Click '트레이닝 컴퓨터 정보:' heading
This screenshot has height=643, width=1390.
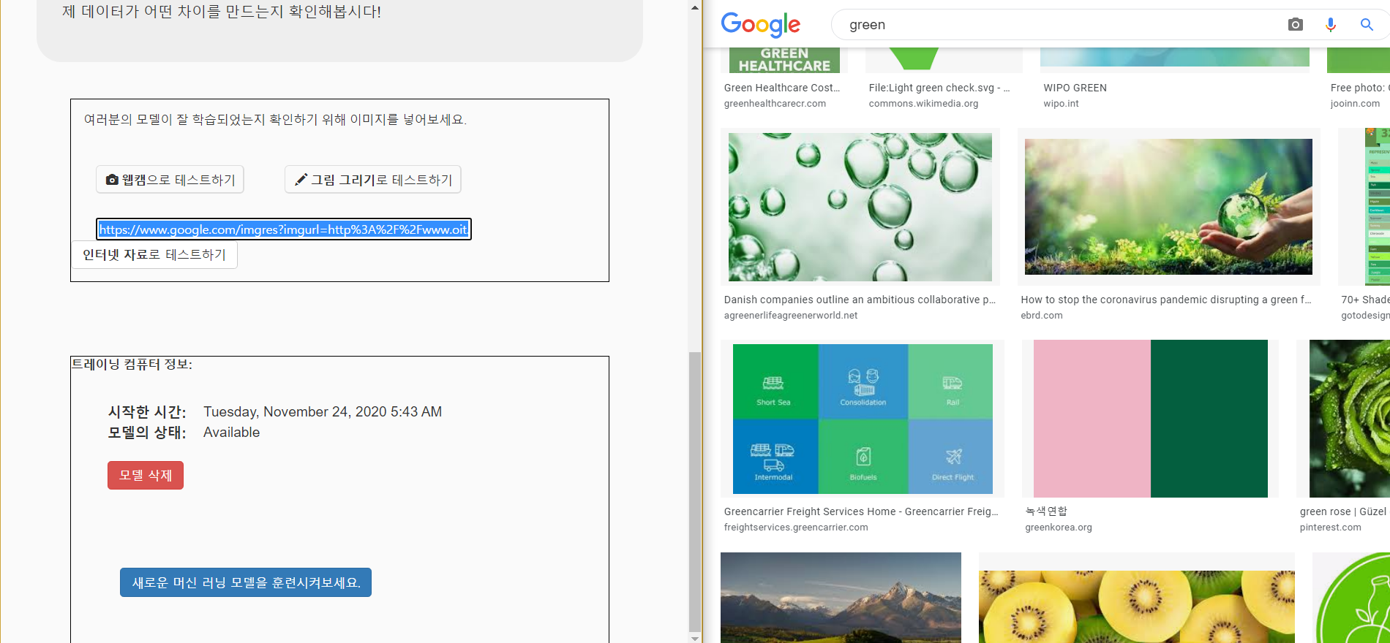click(x=132, y=364)
